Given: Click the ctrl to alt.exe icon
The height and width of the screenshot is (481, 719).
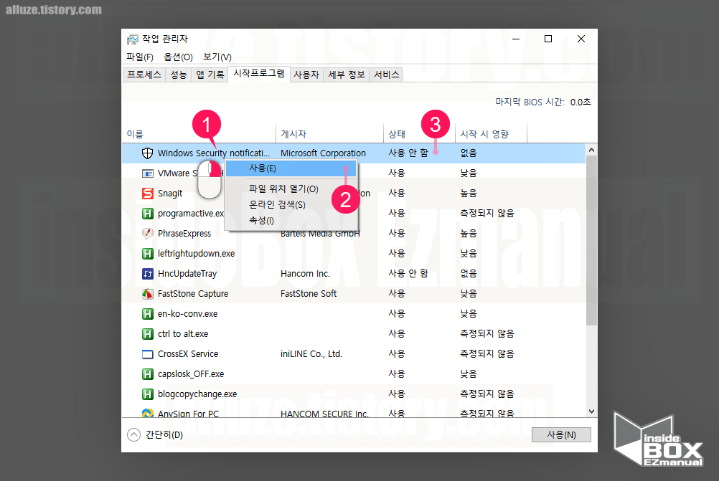Looking at the screenshot, I should click(x=147, y=334).
